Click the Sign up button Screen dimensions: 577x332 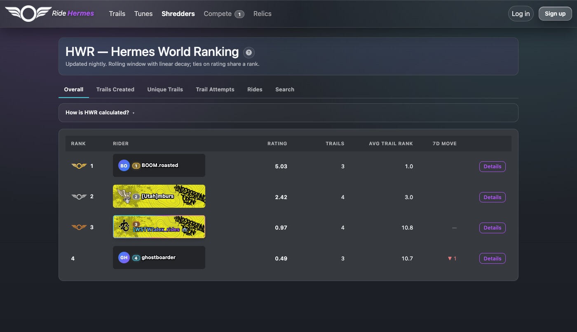point(555,14)
